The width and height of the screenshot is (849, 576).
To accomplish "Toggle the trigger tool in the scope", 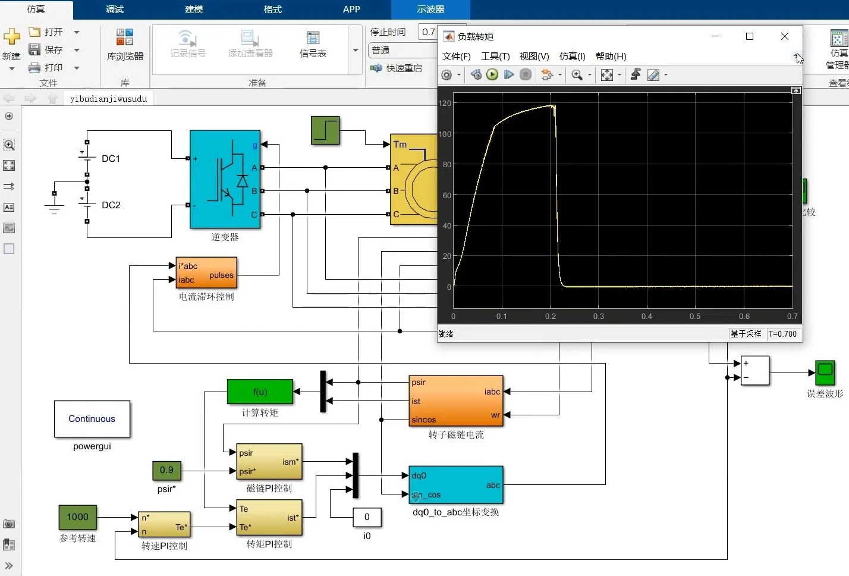I will coord(635,74).
